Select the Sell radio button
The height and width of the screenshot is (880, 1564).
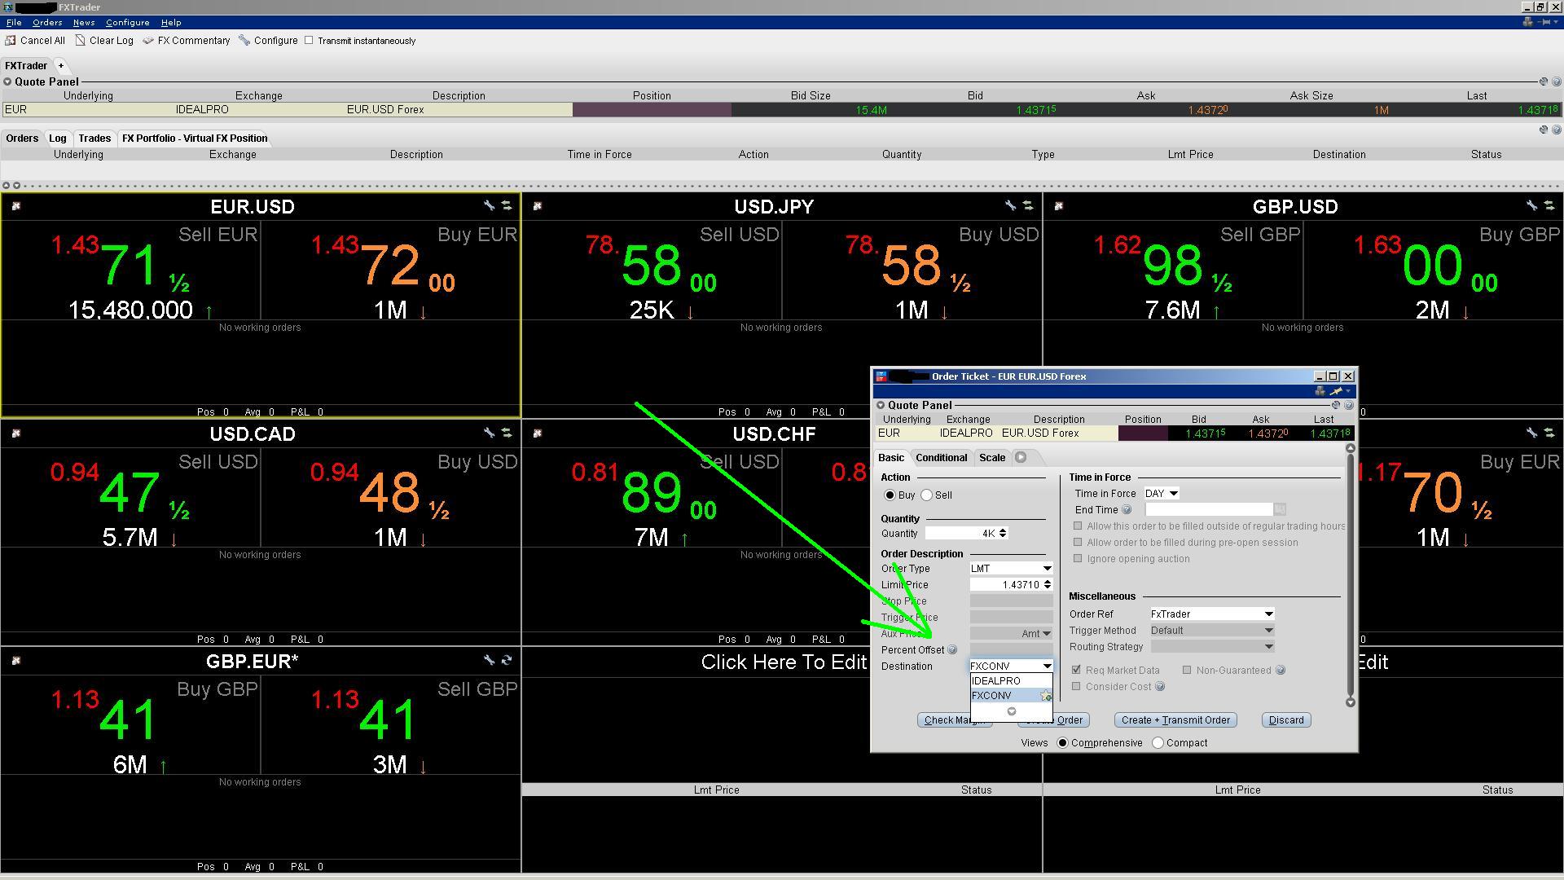coord(927,495)
